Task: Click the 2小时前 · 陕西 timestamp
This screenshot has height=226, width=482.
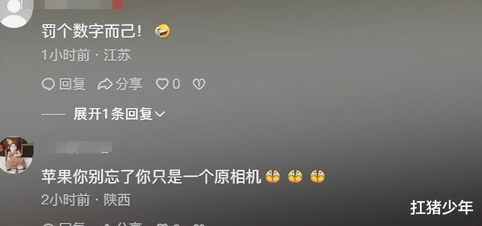Action: point(86,200)
